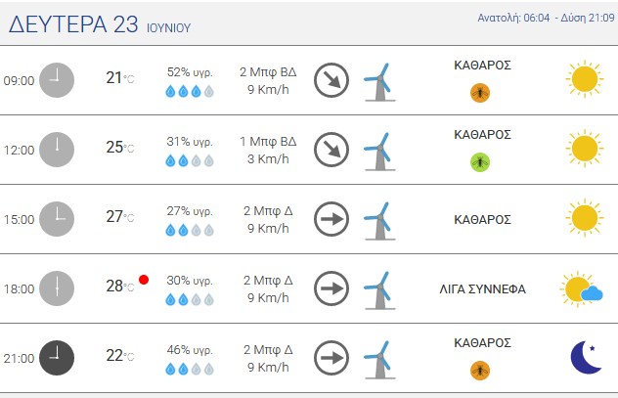The image size is (618, 398).
Task: Click the orange mosquito icon at 09:00
Action: pyautogui.click(x=480, y=93)
